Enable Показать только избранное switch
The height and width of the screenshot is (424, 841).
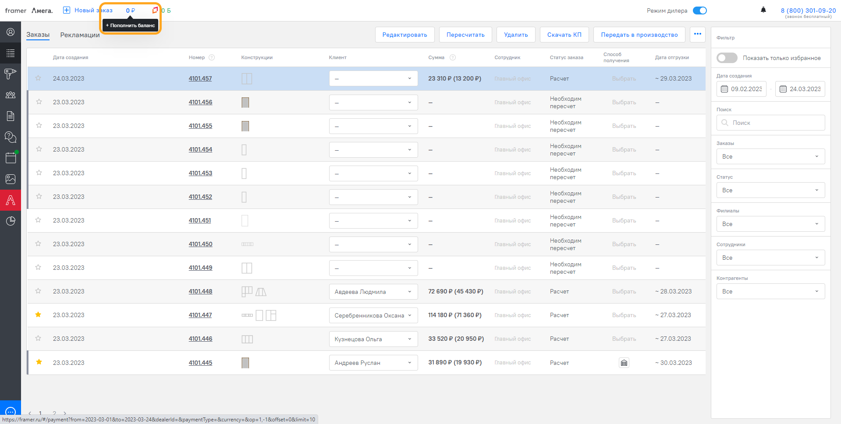point(727,58)
